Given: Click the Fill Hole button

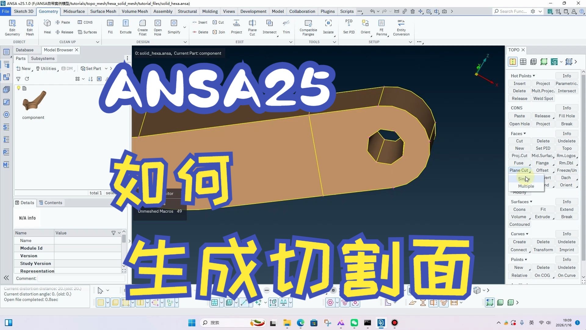Looking at the screenshot, I should [x=566, y=116].
